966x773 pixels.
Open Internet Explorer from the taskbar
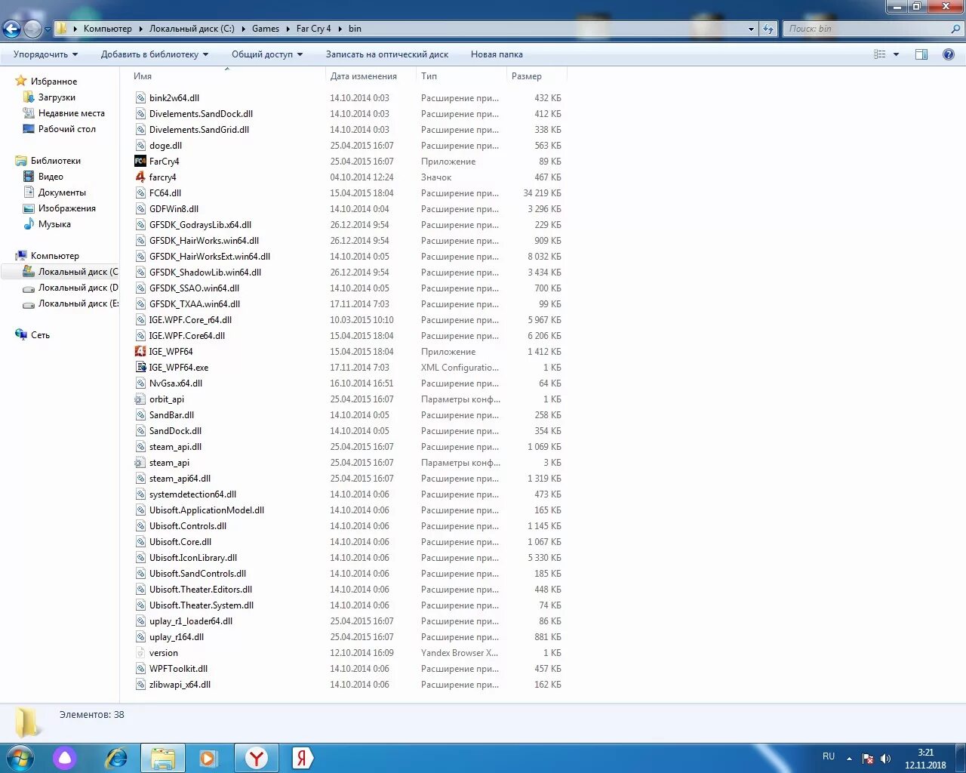click(115, 758)
